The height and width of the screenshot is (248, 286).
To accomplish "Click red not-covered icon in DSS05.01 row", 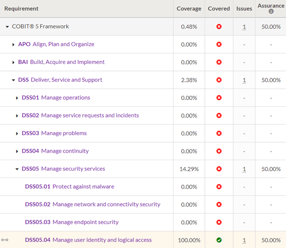I will click(x=219, y=186).
